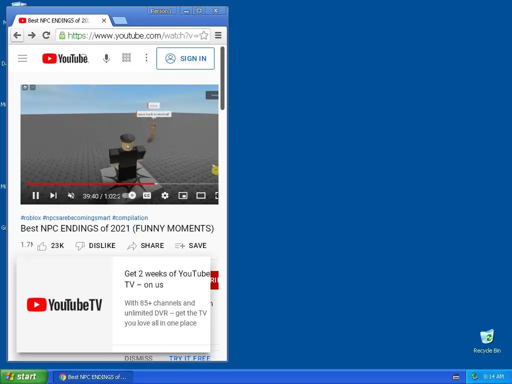The image size is (512, 384).
Task: Share the video
Action: point(145,245)
